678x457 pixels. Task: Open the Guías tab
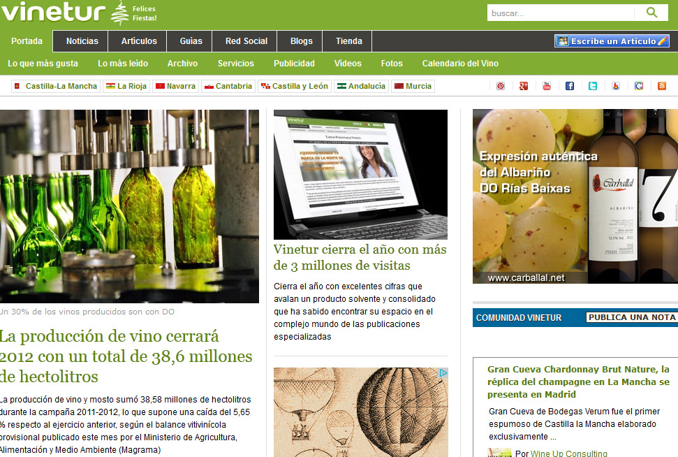click(x=191, y=41)
